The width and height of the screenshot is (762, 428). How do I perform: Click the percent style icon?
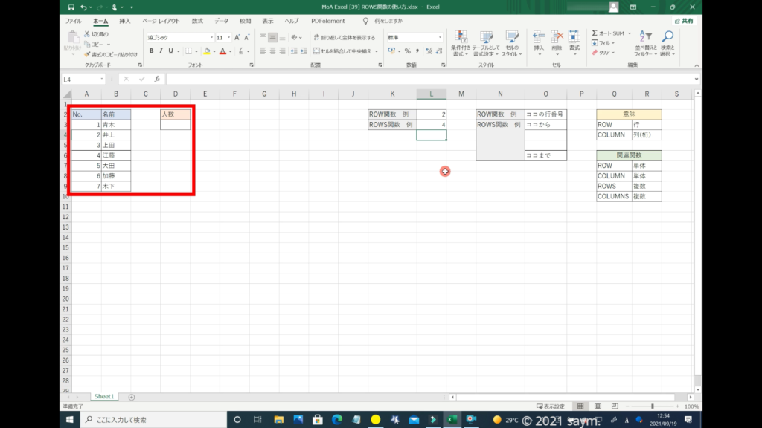(x=407, y=51)
